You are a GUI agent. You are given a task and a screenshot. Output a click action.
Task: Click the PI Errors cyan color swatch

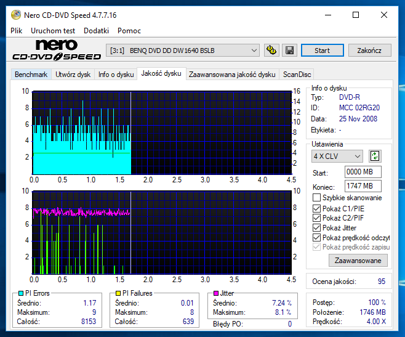[21, 293]
